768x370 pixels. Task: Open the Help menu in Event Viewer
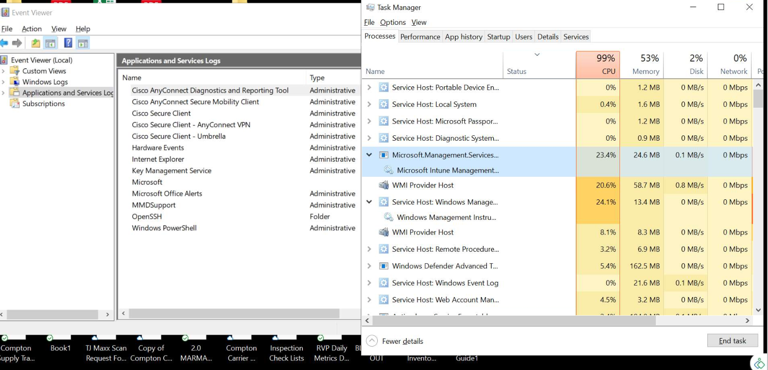pyautogui.click(x=83, y=29)
